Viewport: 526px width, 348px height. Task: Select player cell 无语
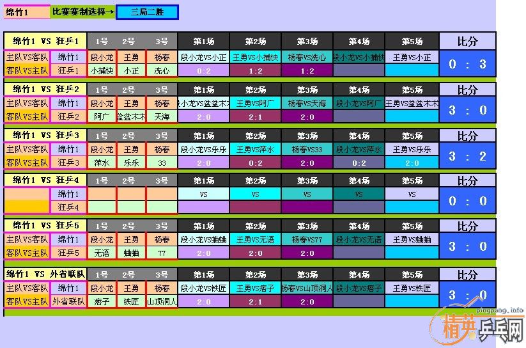click(102, 253)
